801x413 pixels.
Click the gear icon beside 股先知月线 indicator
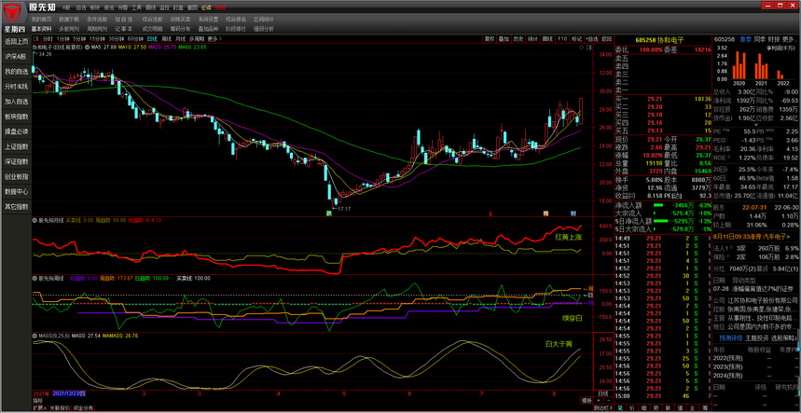pyautogui.click(x=35, y=221)
